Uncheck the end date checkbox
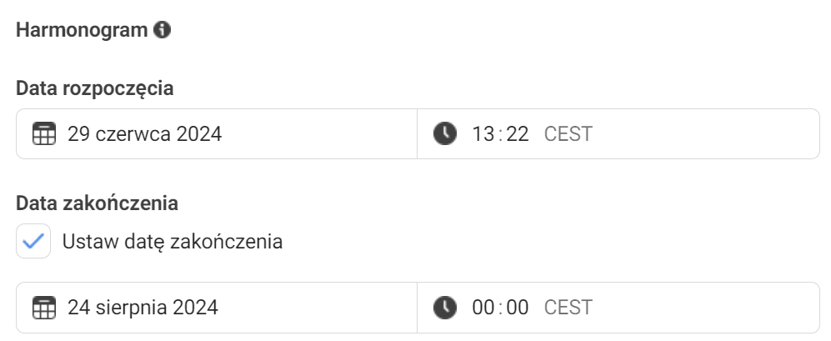831x341 pixels. click(33, 243)
